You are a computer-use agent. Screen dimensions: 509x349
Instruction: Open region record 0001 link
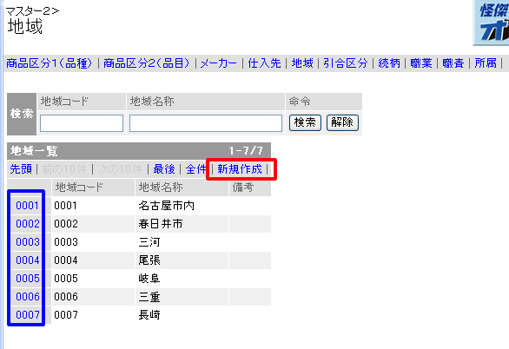tap(27, 205)
